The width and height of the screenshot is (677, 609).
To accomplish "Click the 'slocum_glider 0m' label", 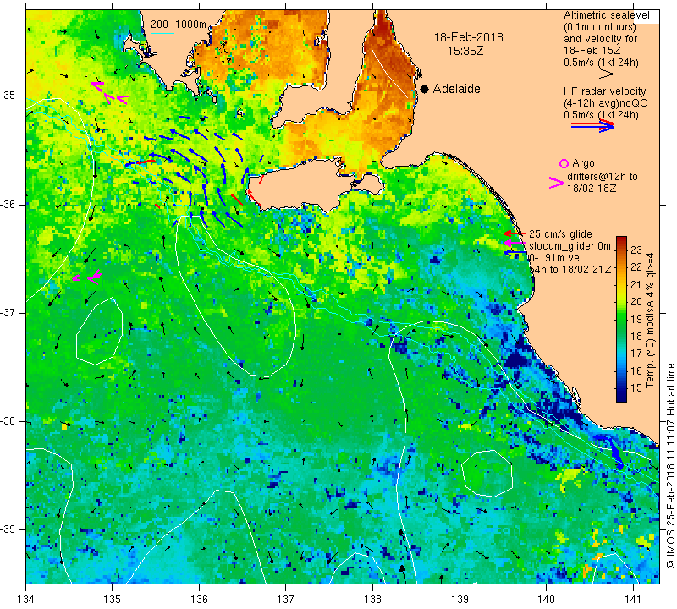I will pos(570,246).
